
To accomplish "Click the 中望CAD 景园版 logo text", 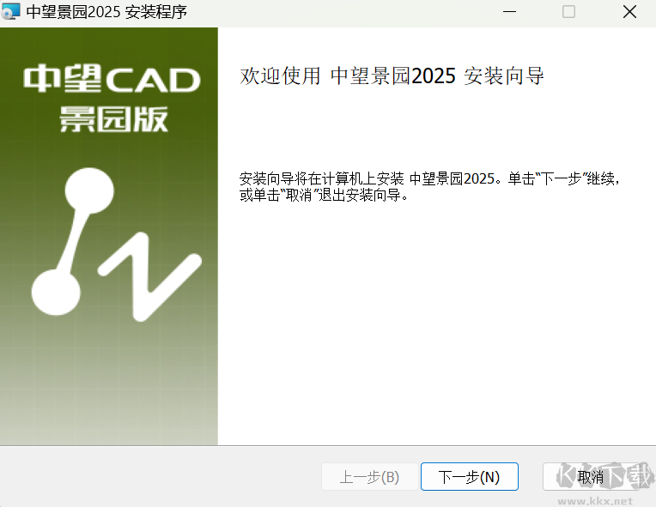I will 112,98.
